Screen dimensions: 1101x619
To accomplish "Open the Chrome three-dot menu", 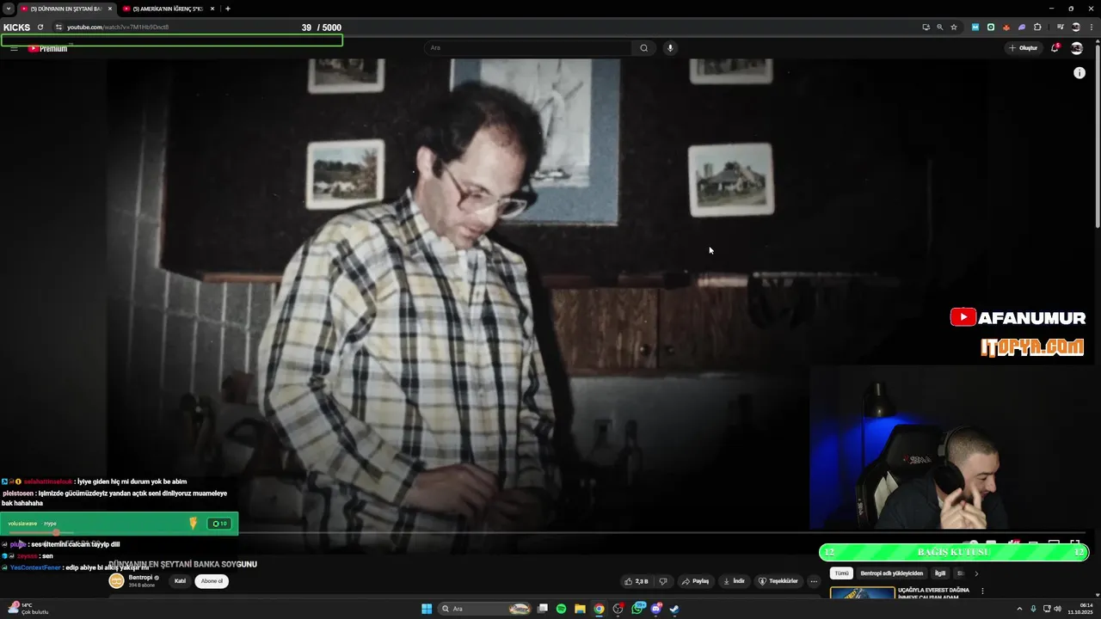I will (x=1091, y=28).
